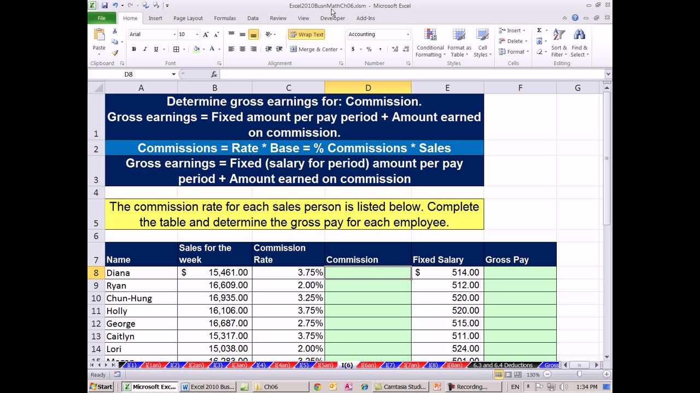Expand the formula bar
Viewport: 700px width, 393px height.
tap(608, 74)
